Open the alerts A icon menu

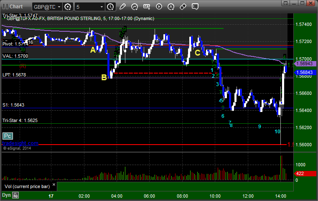171,7
